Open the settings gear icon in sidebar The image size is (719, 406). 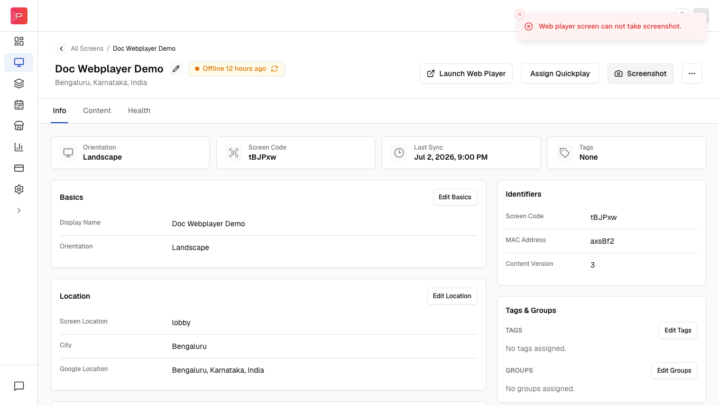[x=19, y=189]
